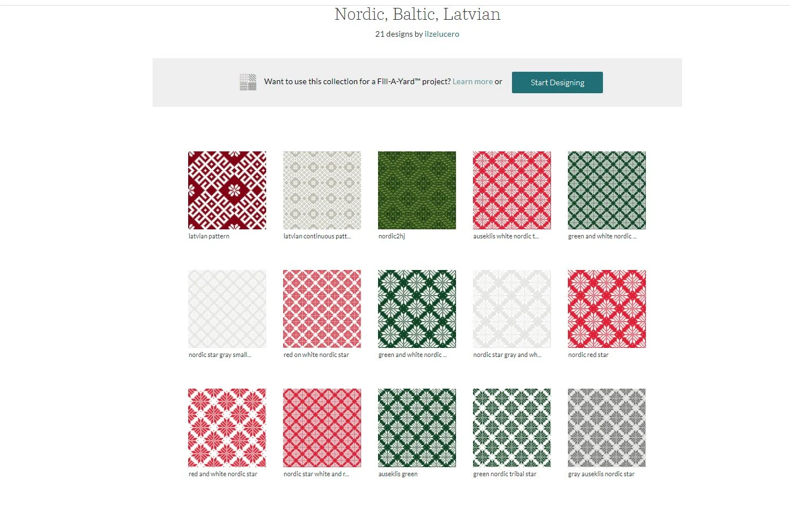790x505 pixels.
Task: Open red on white nordic star image
Action: point(322,309)
